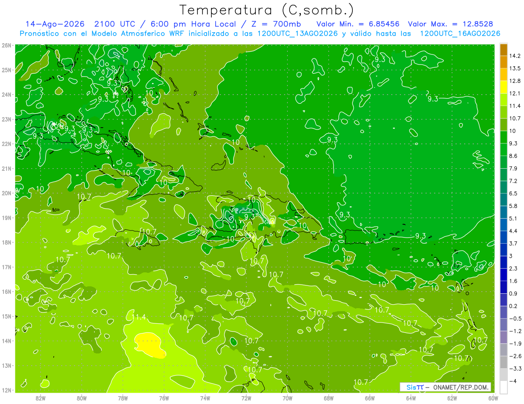
Task: Click the legend value 6.5
Action: pyautogui.click(x=514, y=194)
